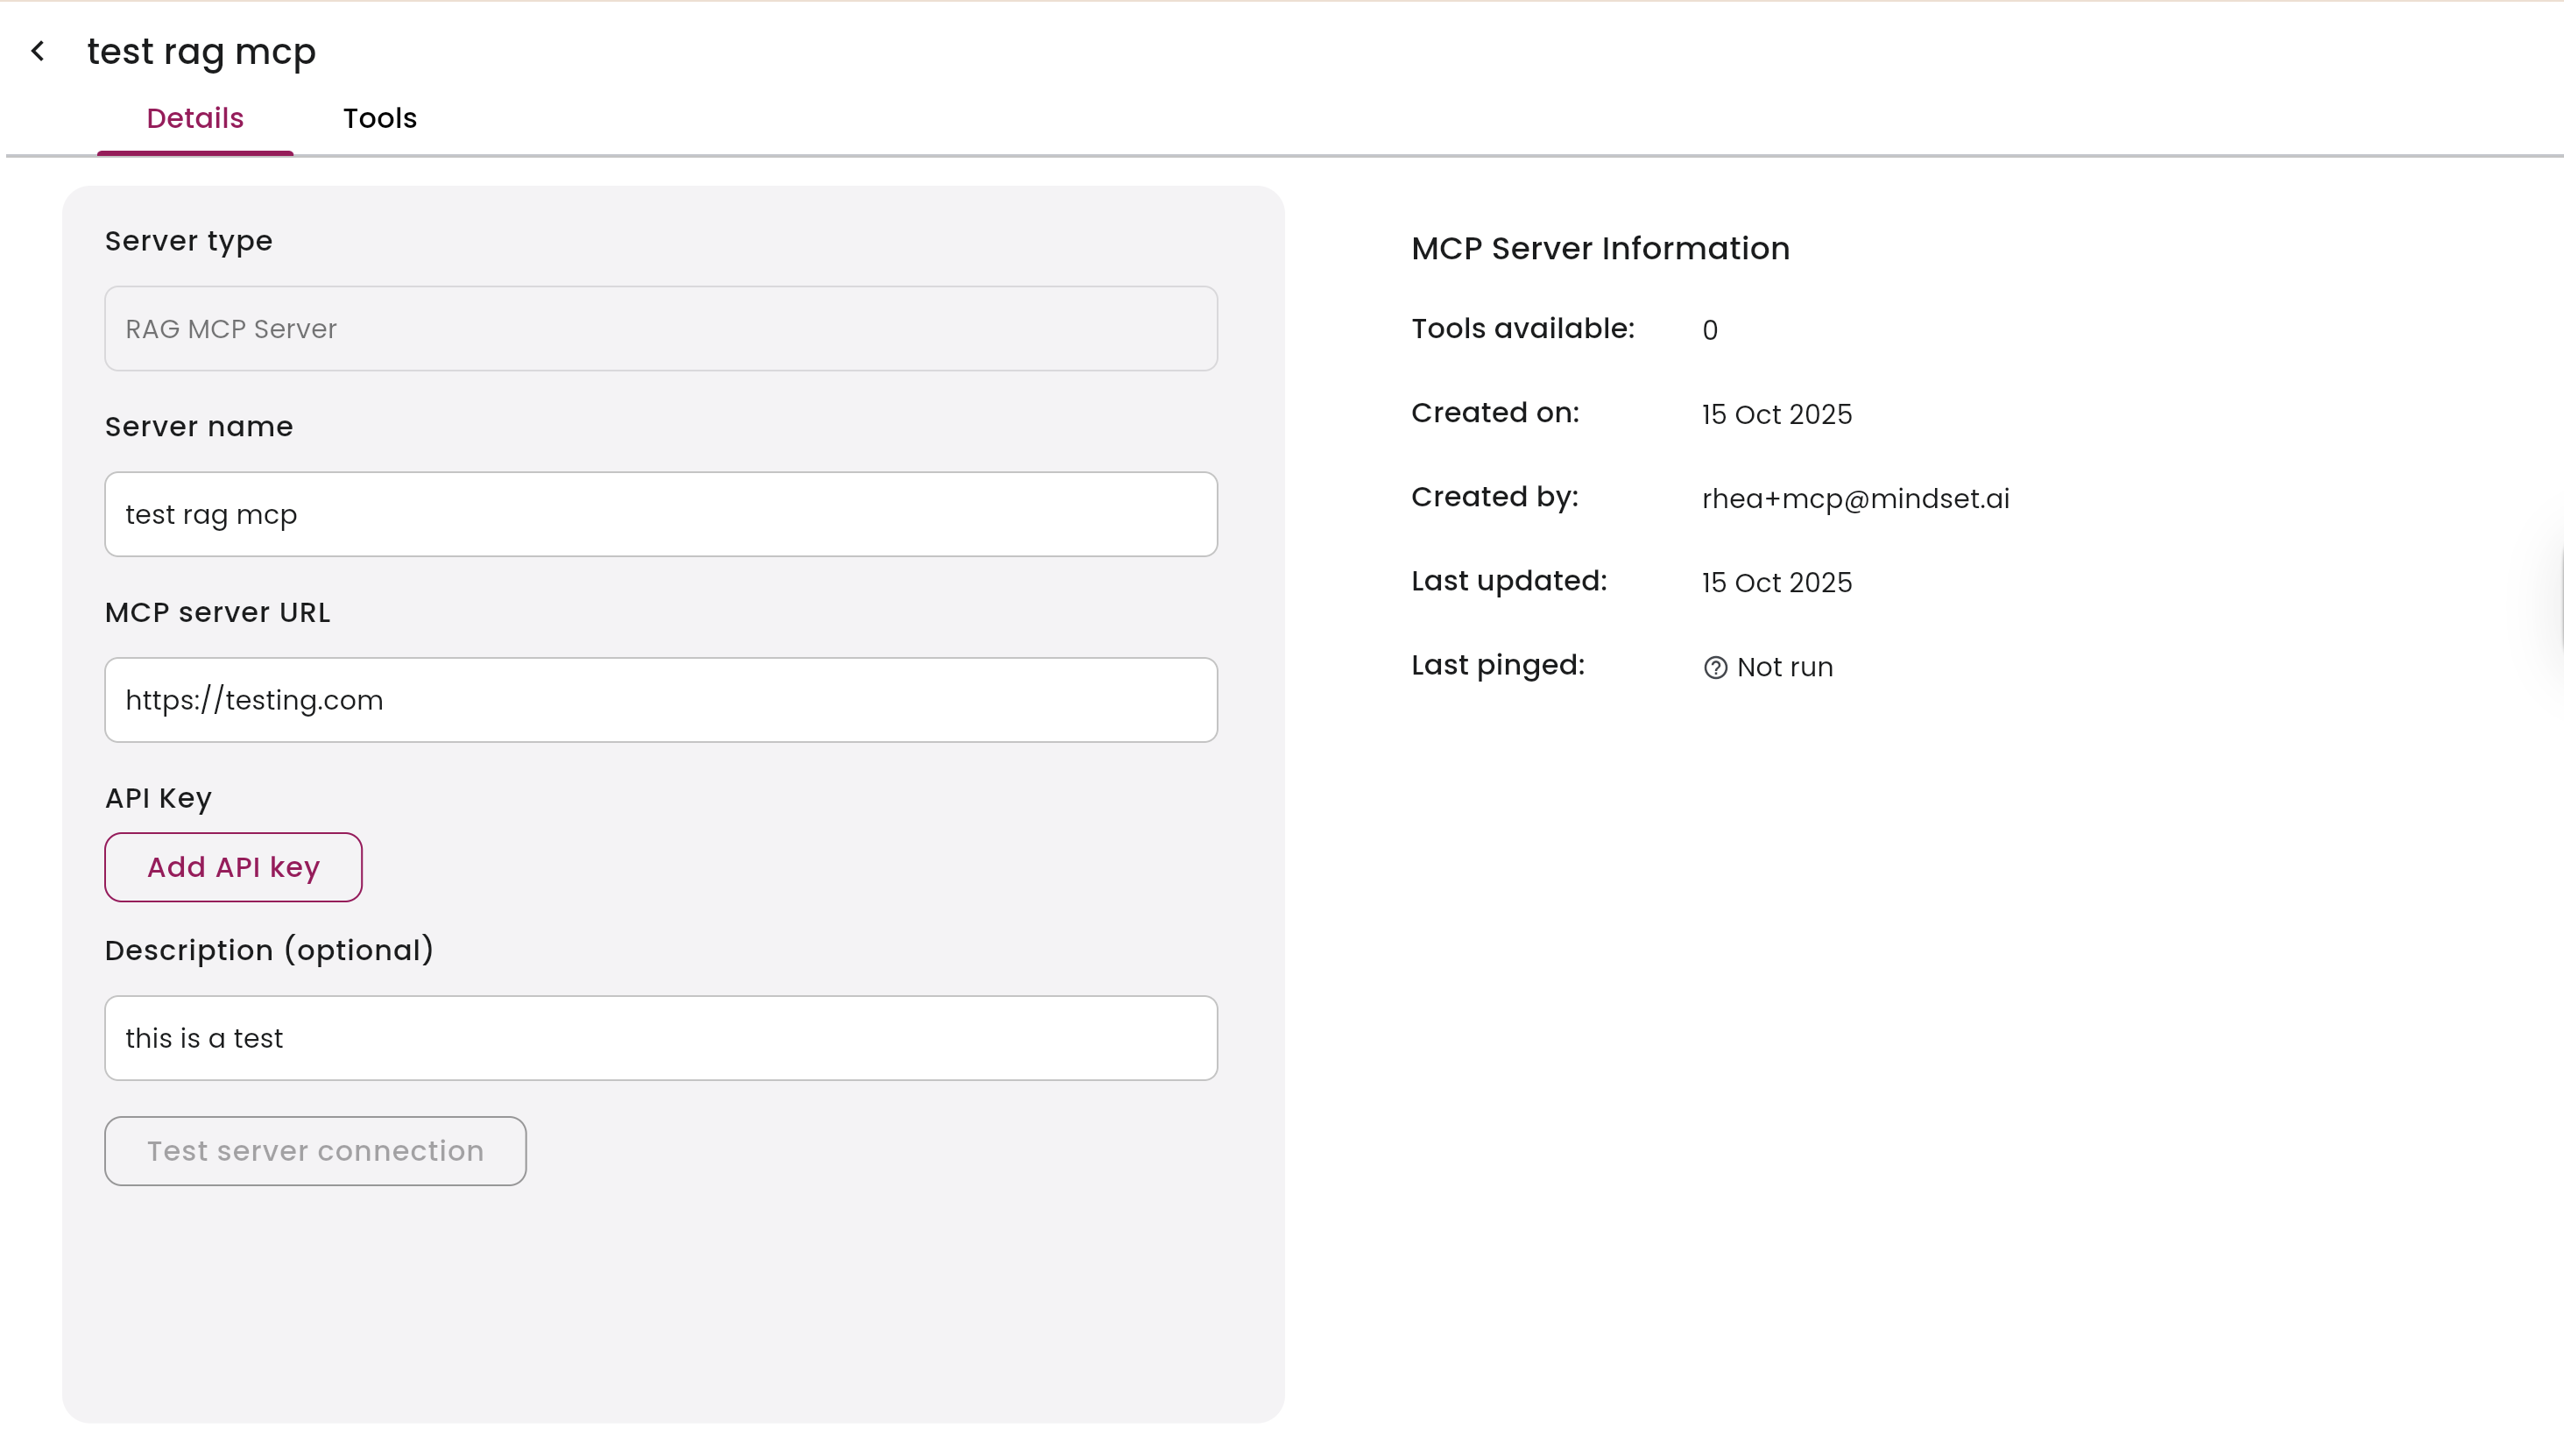
Task: Click the Add API key button
Action: [x=233, y=867]
